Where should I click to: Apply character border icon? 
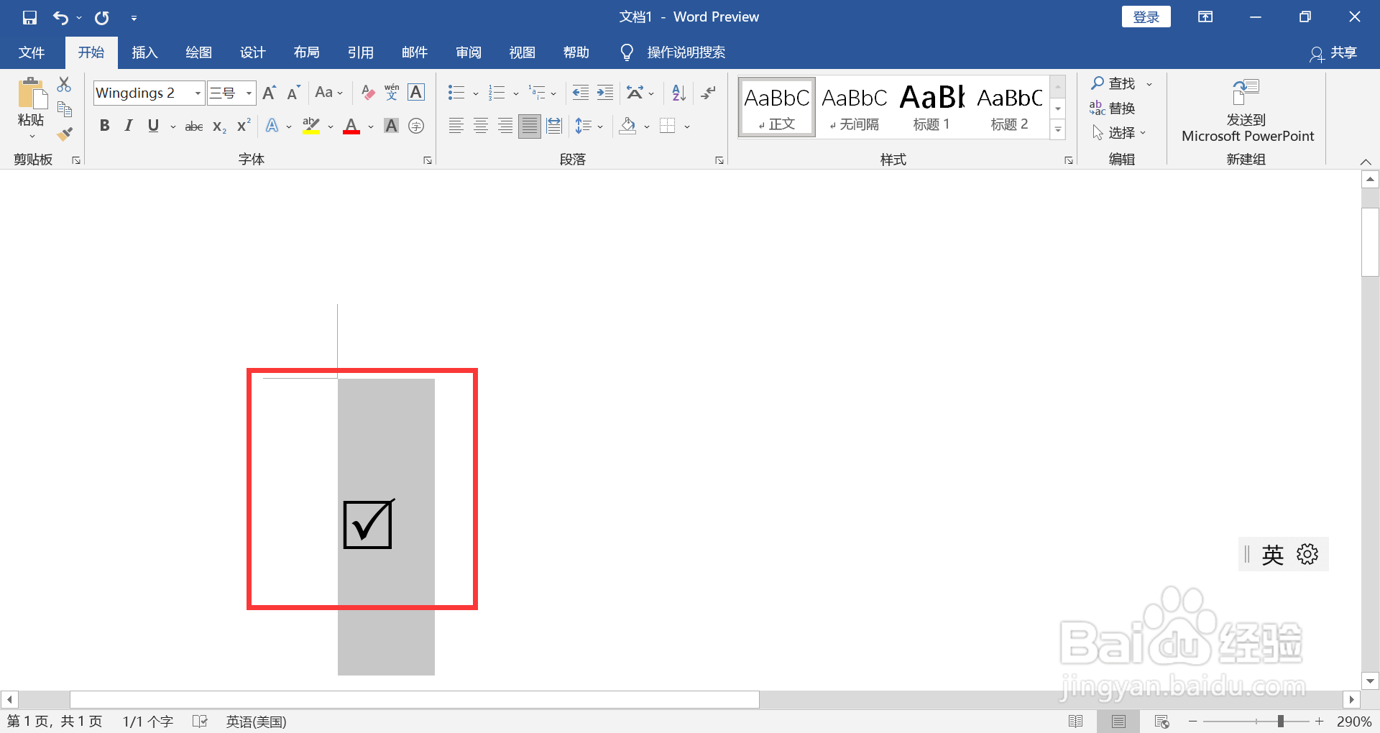(416, 93)
